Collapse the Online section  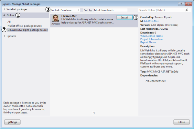[x=4, y=15]
